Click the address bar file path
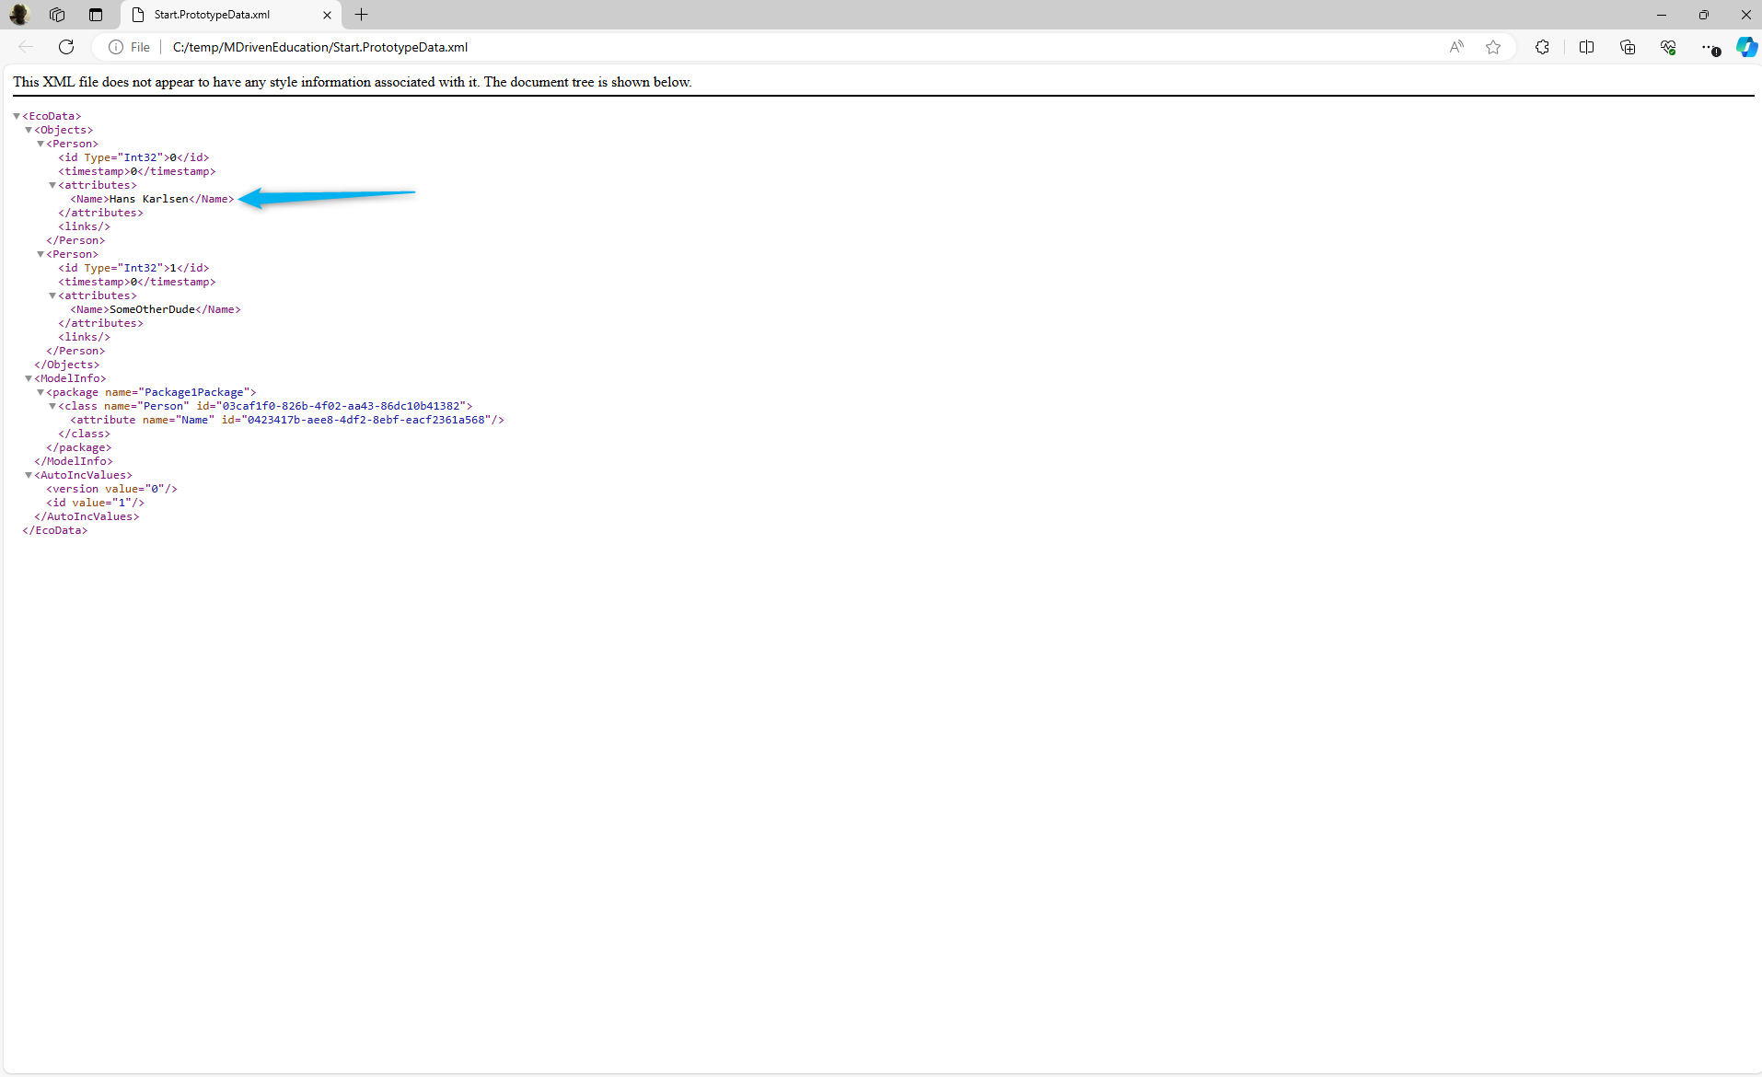Image resolution: width=1762 pixels, height=1077 pixels. pyautogui.click(x=320, y=47)
